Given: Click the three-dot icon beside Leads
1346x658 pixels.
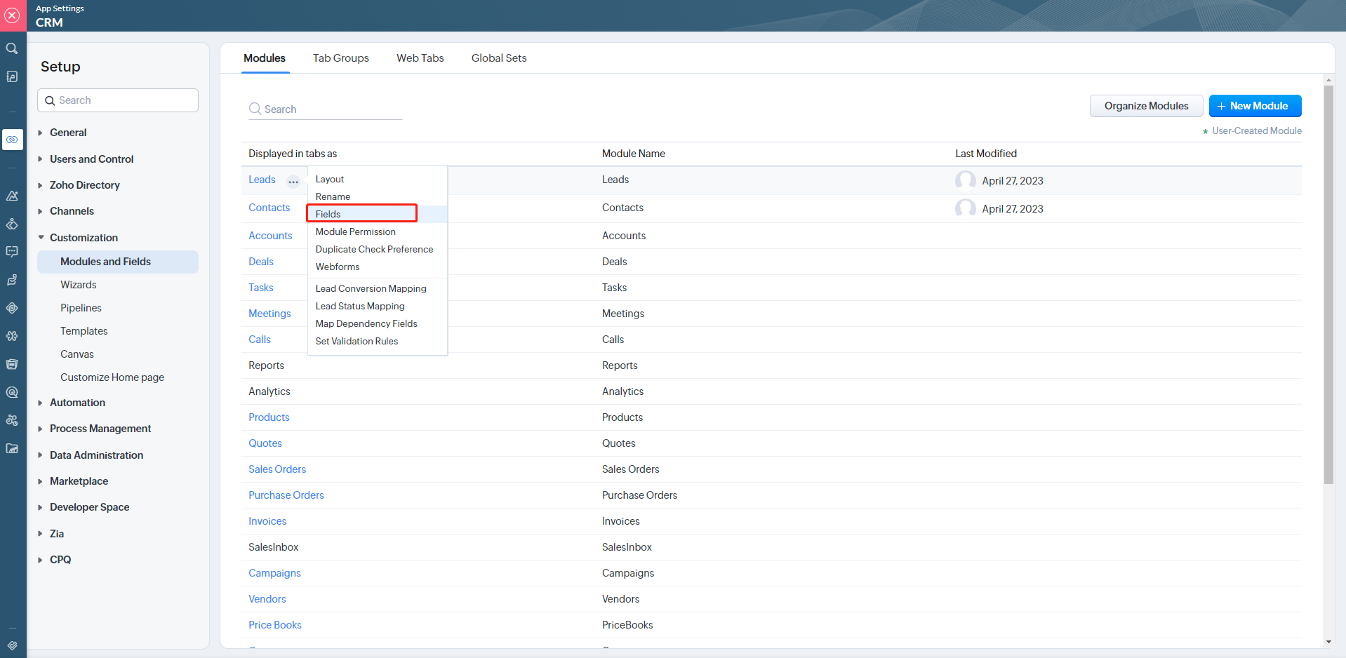Looking at the screenshot, I should click(x=293, y=181).
